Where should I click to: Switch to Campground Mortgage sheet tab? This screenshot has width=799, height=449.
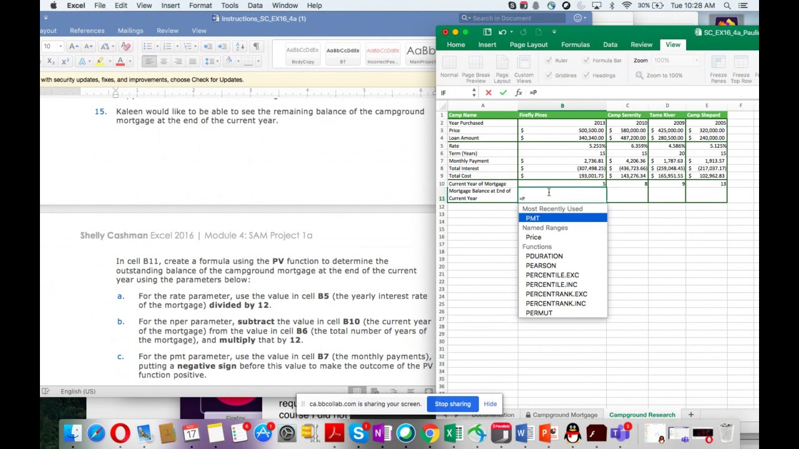[x=561, y=415]
